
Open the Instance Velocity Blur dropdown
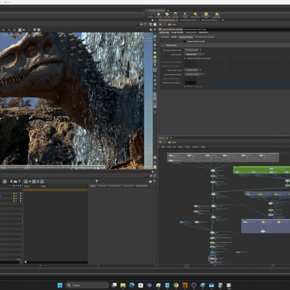tap(194, 74)
